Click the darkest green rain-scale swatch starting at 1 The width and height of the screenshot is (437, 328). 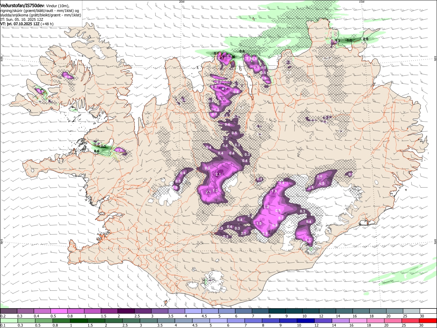pyautogui.click(x=79, y=321)
